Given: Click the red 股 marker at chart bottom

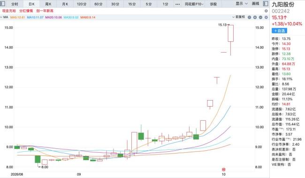Looking at the screenshot, I should click(223, 170).
